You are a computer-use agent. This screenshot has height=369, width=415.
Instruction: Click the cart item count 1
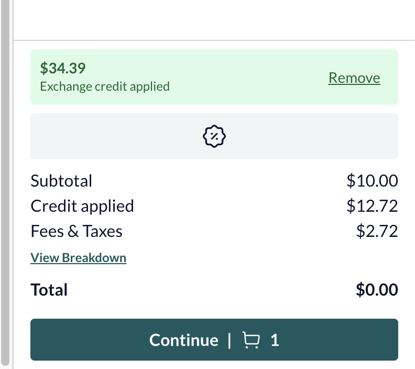click(275, 340)
